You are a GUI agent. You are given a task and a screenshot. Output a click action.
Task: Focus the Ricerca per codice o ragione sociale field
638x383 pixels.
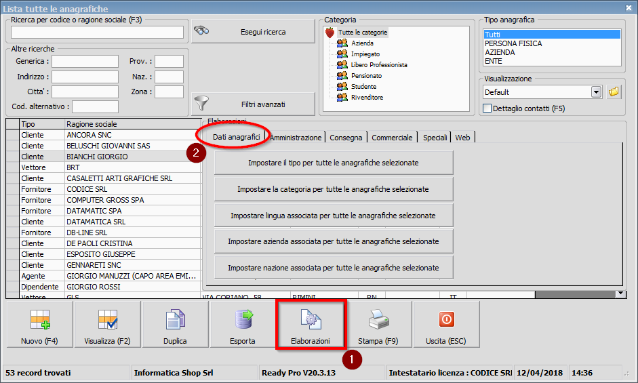(x=97, y=32)
